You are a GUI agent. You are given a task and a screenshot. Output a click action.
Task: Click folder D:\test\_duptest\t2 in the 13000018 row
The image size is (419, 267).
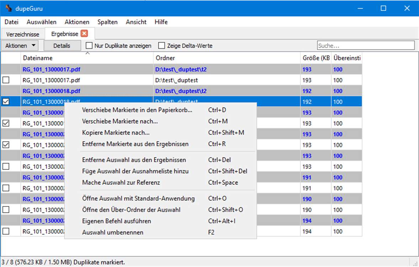[x=181, y=91]
